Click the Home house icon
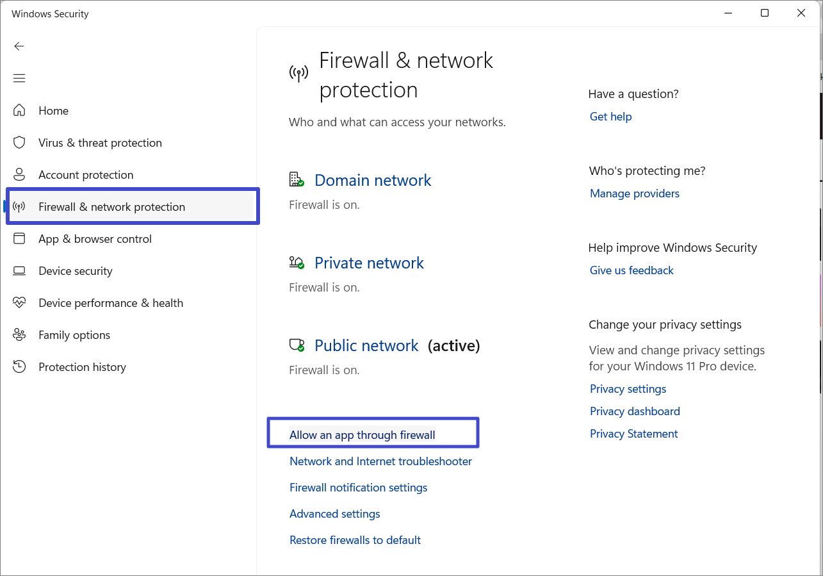823x576 pixels. [x=19, y=110]
